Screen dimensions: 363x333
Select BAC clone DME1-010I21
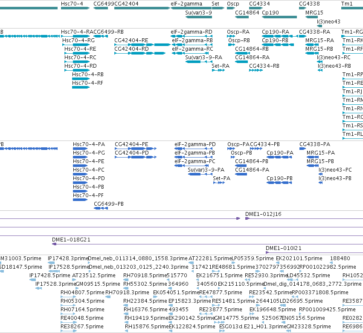click(314, 253)
